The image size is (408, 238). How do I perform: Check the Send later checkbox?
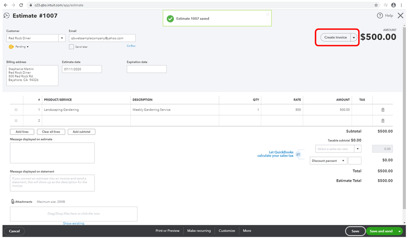(71, 47)
